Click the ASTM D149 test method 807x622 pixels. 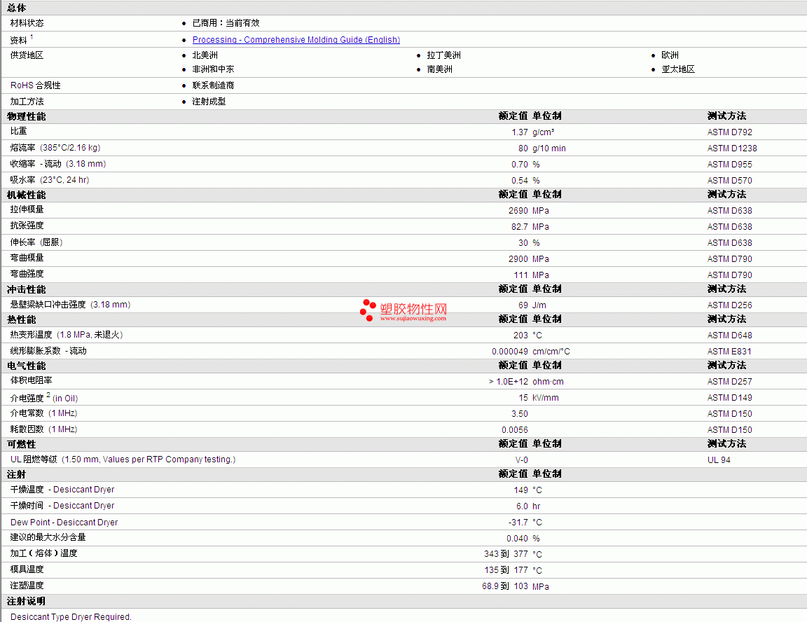click(x=729, y=398)
